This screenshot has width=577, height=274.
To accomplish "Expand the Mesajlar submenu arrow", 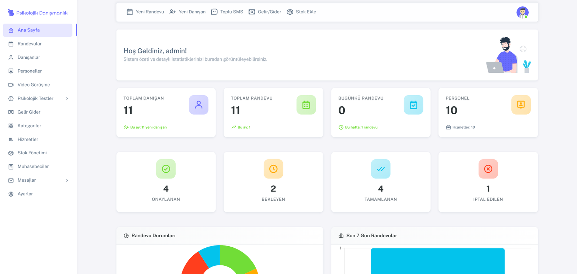I will point(67,180).
